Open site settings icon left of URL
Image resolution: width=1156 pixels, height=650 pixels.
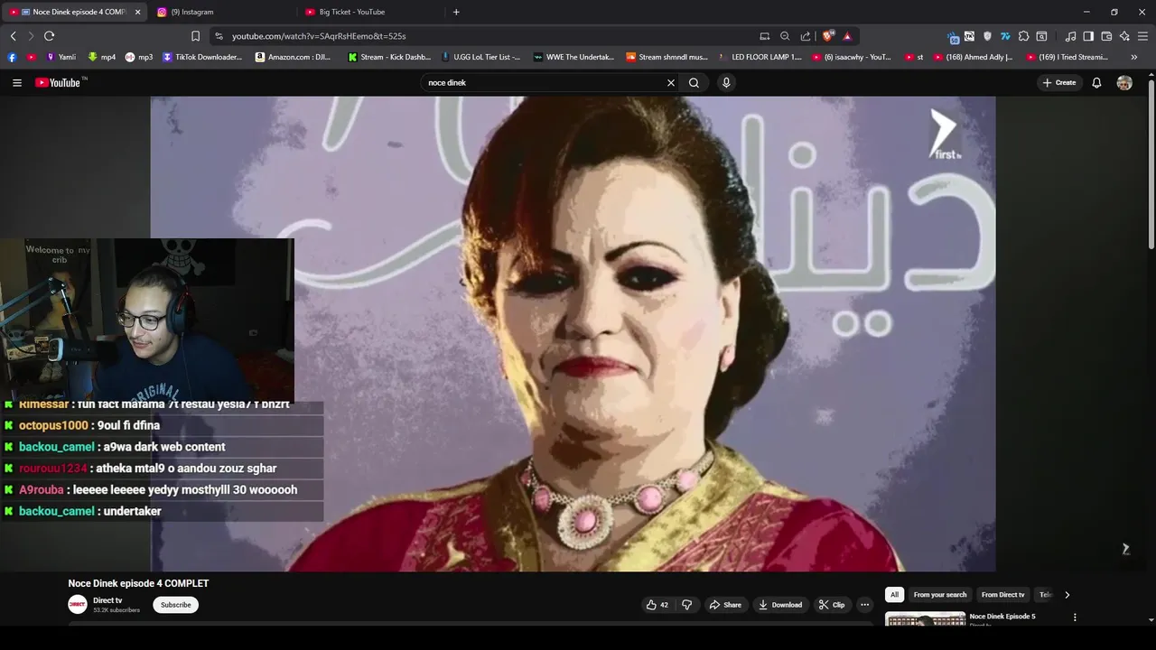click(219, 36)
